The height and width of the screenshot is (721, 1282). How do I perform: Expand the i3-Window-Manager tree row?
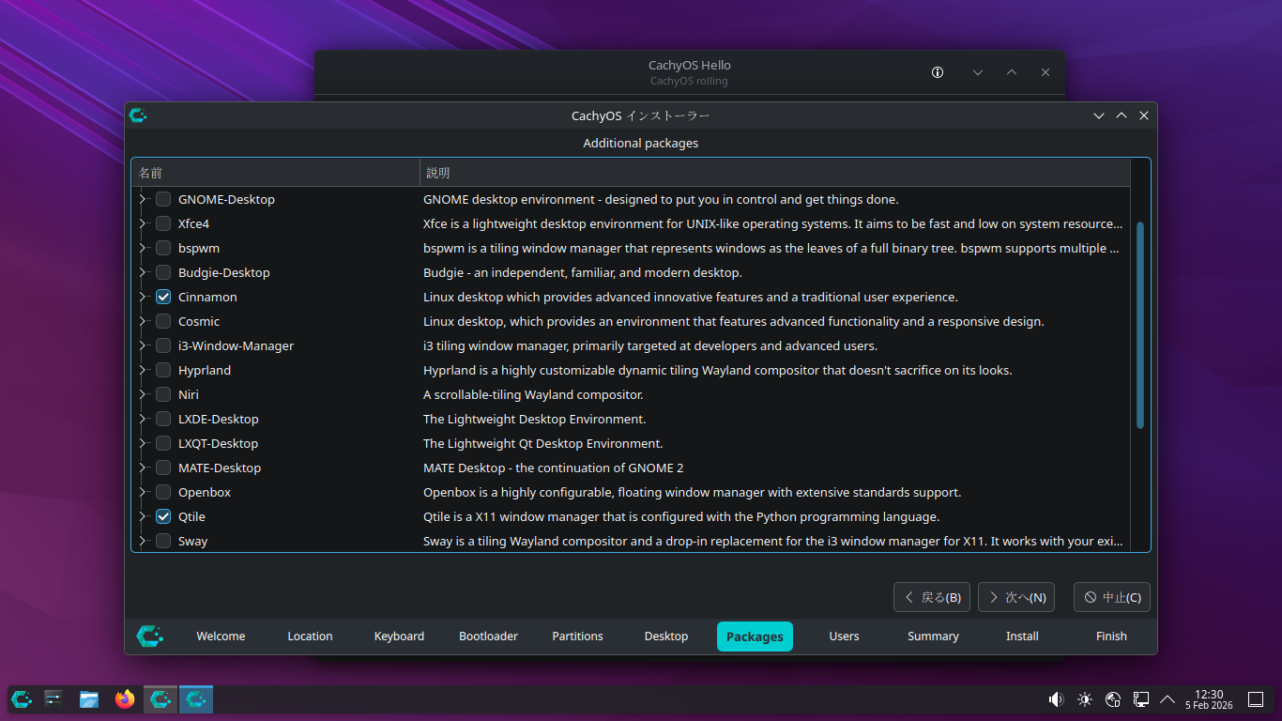[143, 345]
